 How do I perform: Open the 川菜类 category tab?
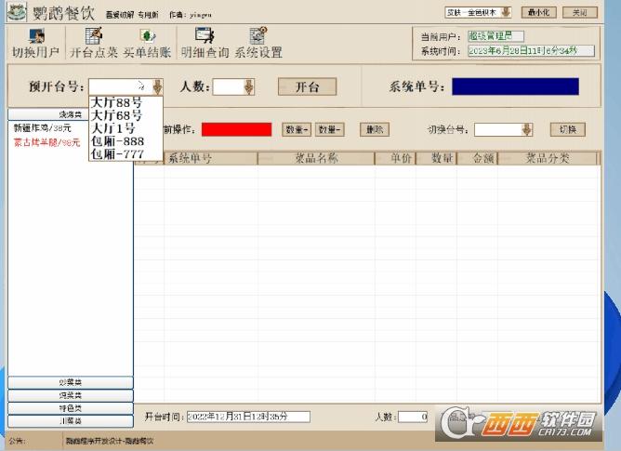71,421
